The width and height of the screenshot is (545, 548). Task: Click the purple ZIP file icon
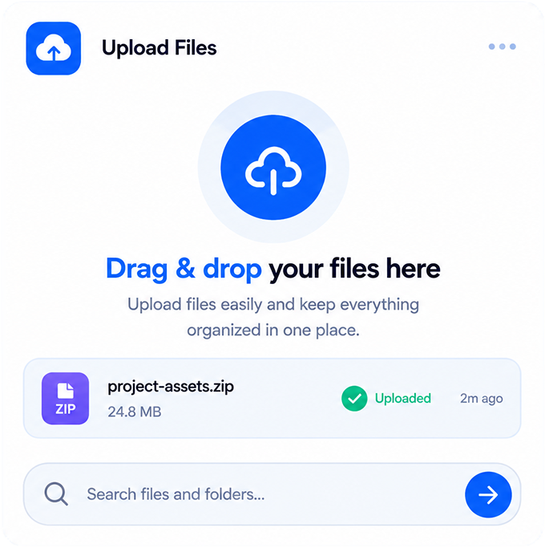pyautogui.click(x=65, y=399)
